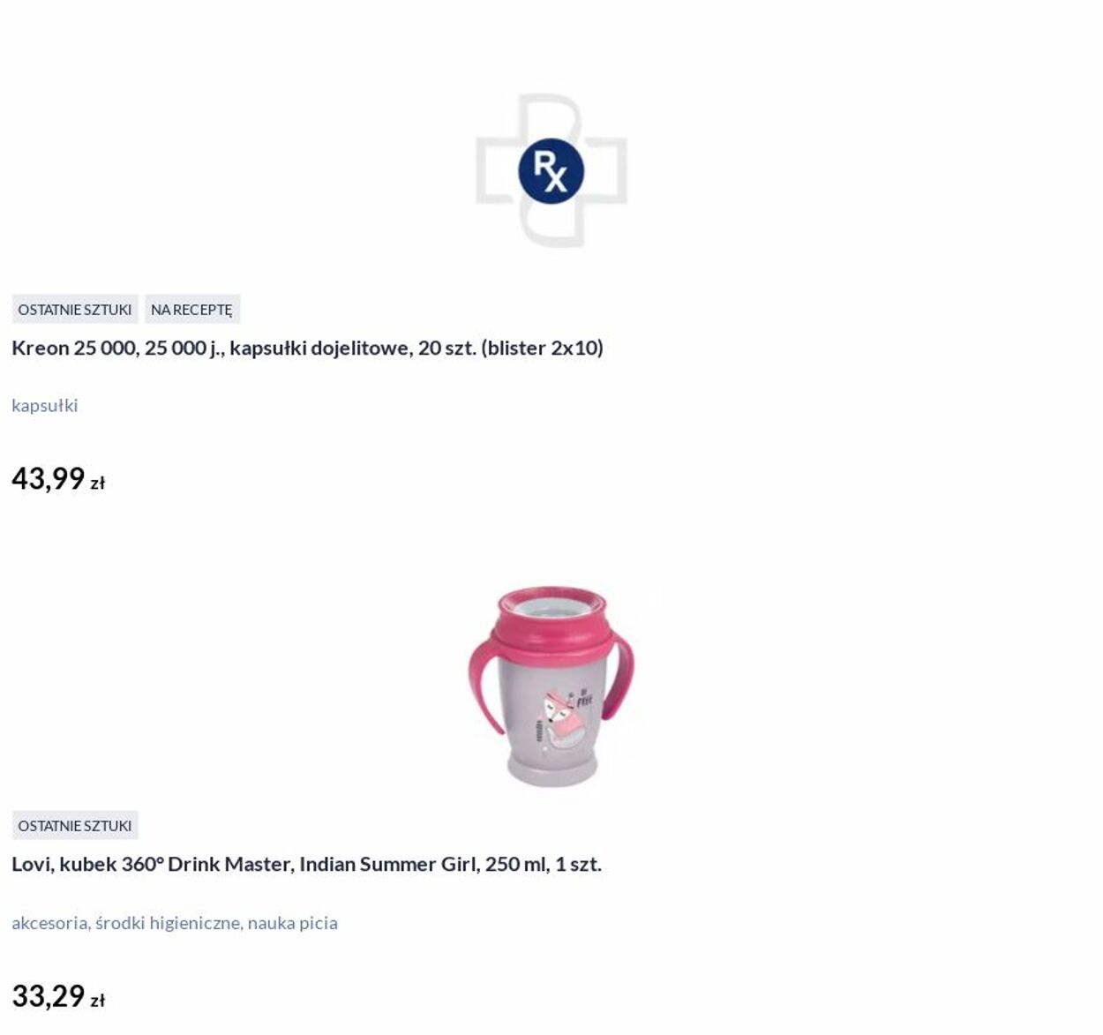The image size is (1103, 1035).
Task: Click '(blister 2x10)' text in Kreon title
Action: (x=542, y=348)
